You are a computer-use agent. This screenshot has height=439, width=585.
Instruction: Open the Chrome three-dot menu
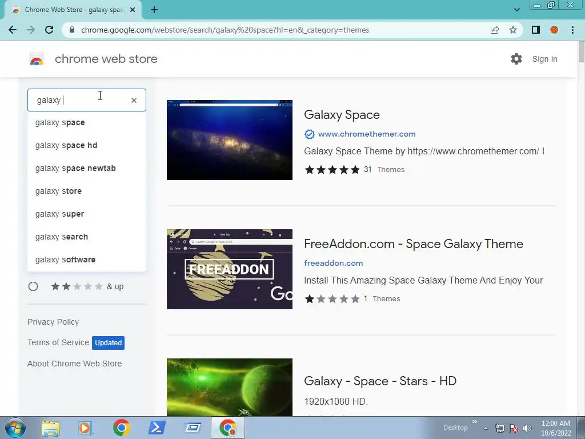point(572,30)
